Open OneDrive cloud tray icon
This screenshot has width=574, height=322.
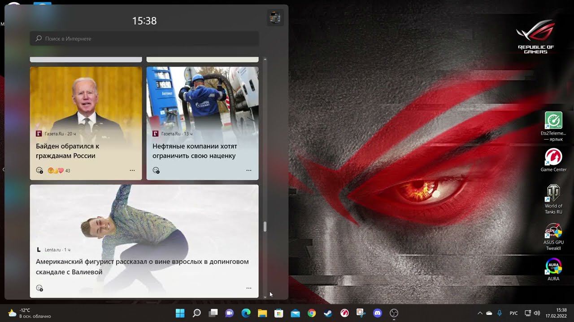(489, 313)
